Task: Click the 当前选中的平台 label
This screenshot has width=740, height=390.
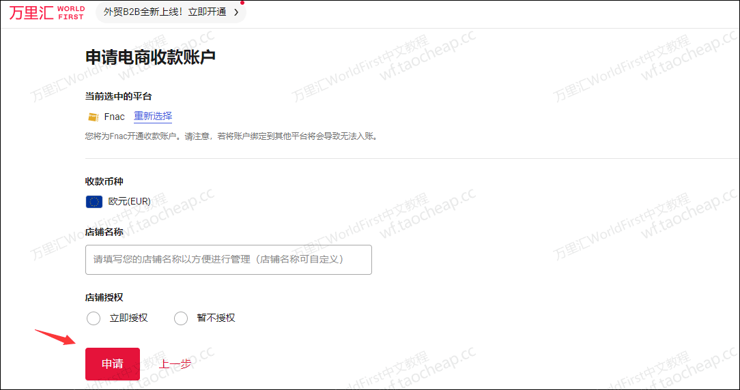Action: [x=119, y=97]
